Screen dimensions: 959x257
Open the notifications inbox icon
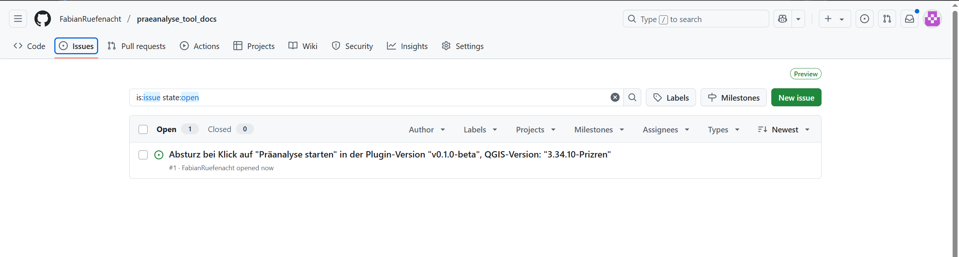[910, 19]
